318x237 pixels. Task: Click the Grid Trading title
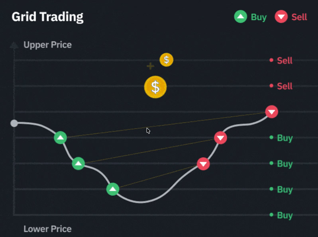(47, 17)
